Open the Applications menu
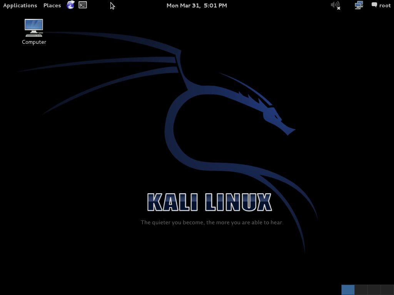 20,5
